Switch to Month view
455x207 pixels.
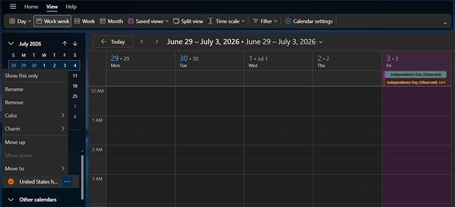[x=111, y=21]
